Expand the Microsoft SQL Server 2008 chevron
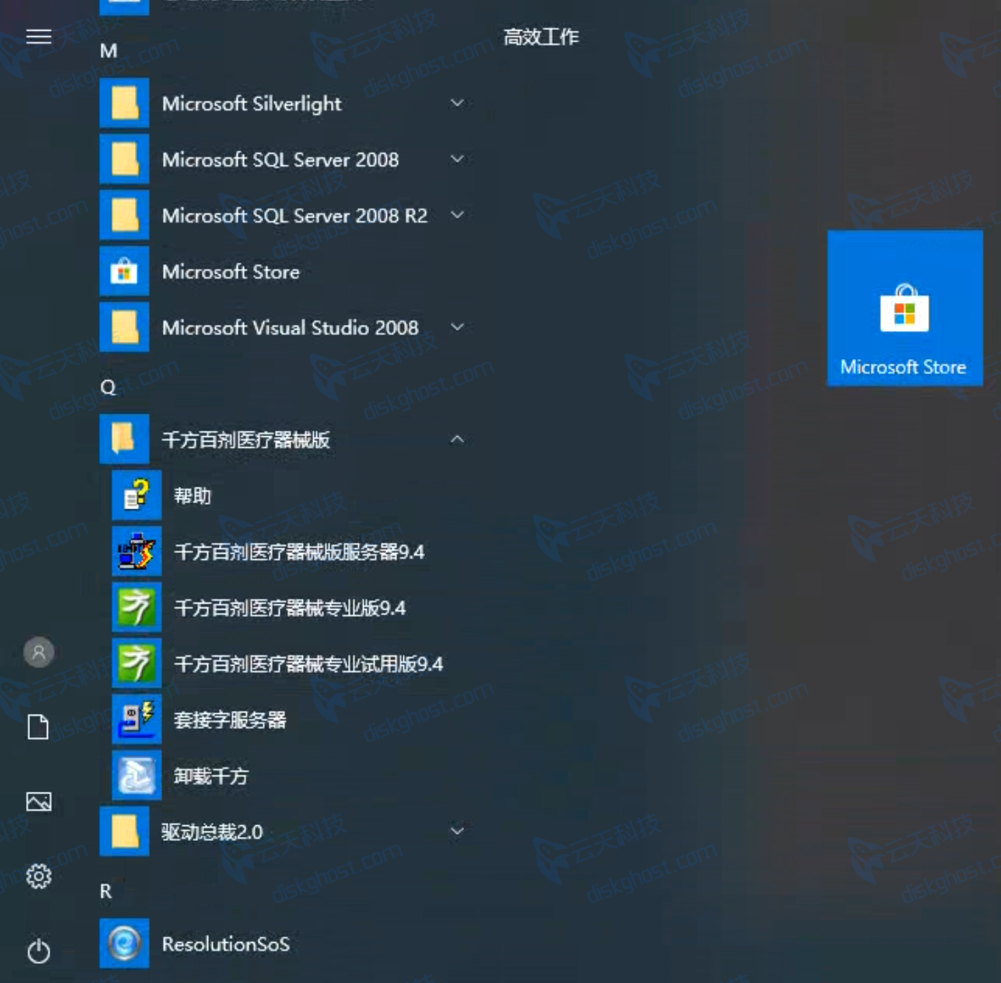The width and height of the screenshot is (1001, 983). pyautogui.click(x=457, y=159)
